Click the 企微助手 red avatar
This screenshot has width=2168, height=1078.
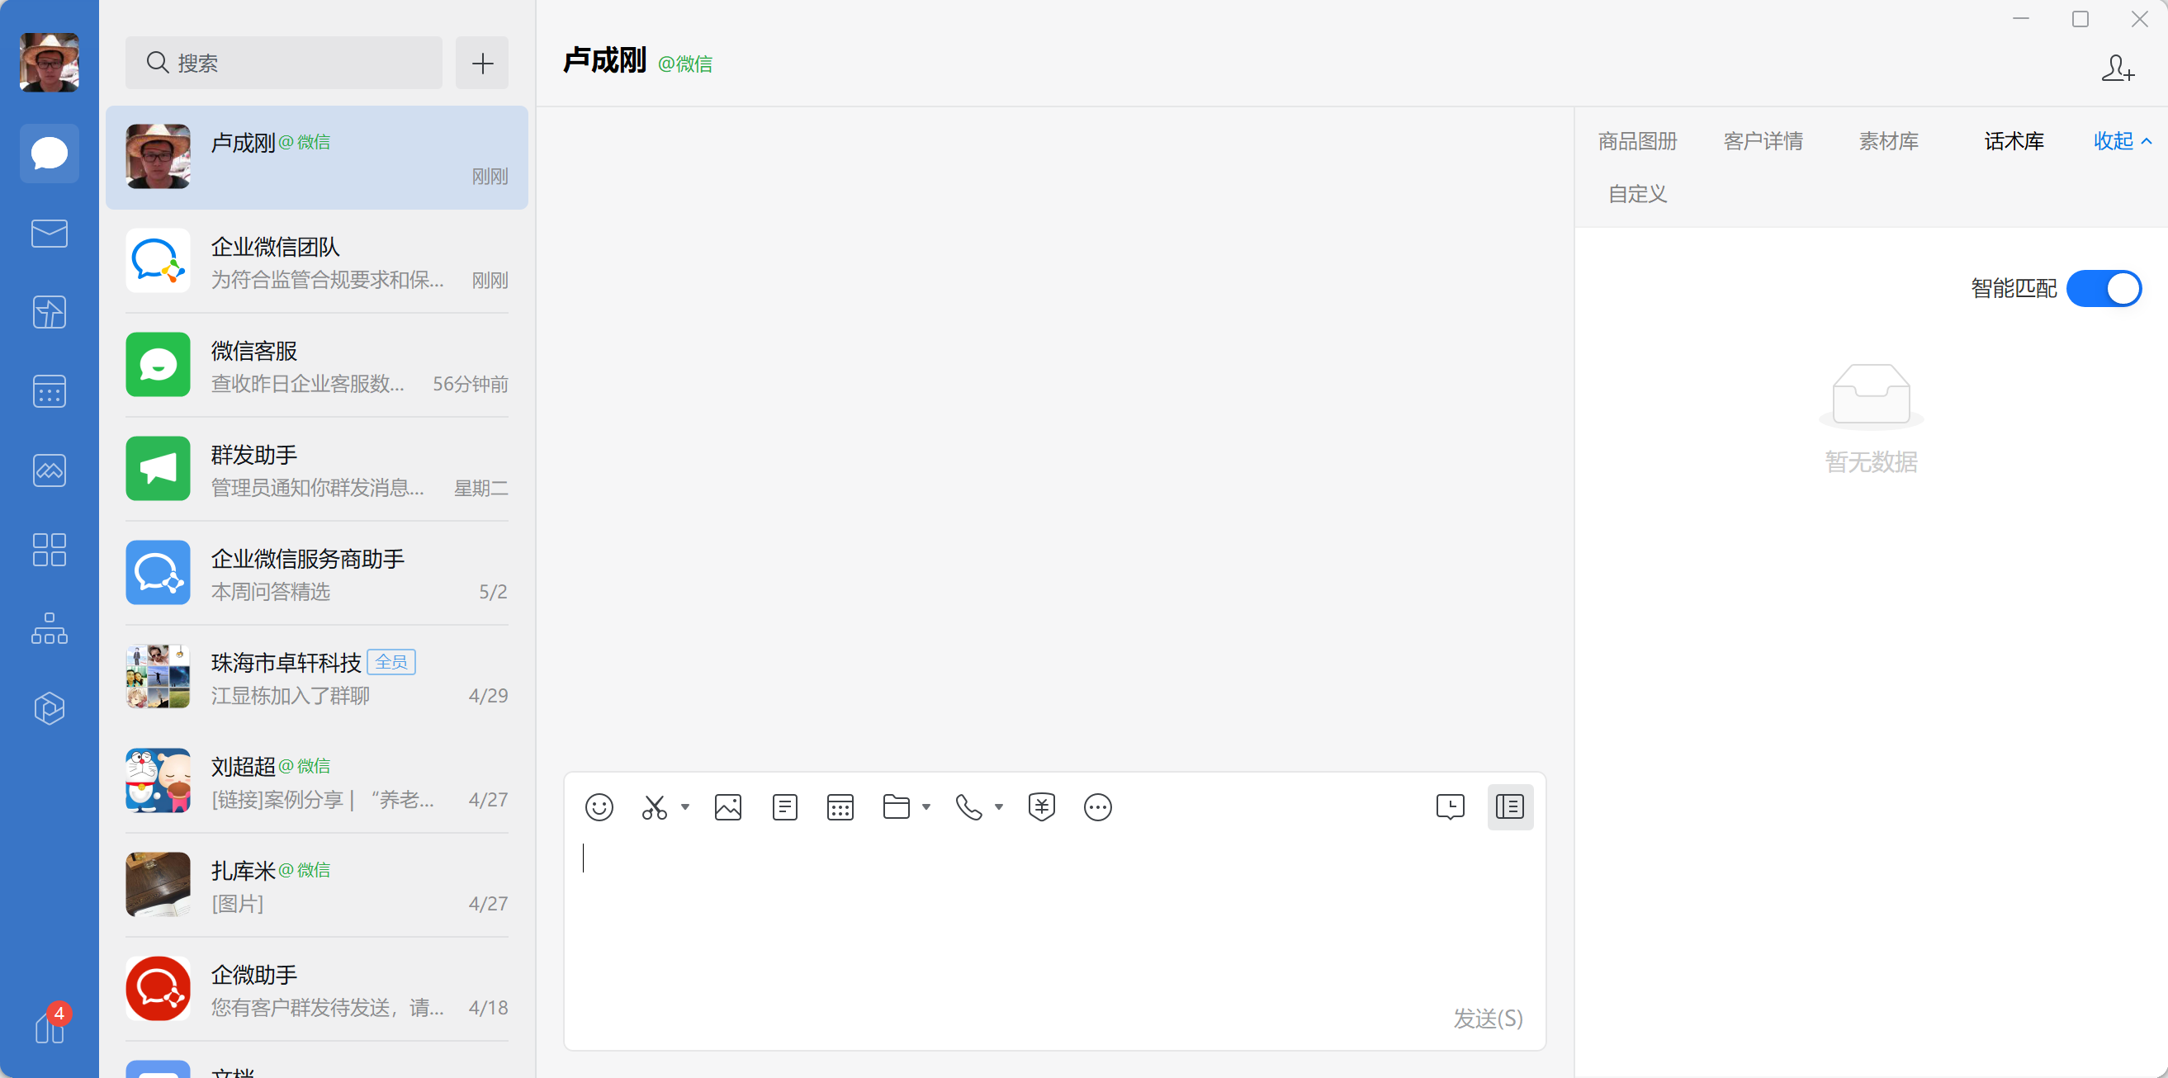click(x=159, y=989)
